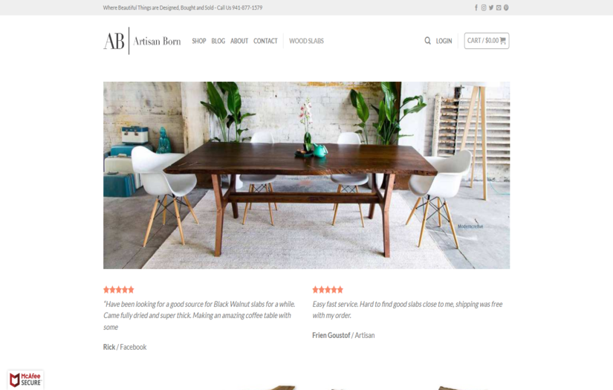This screenshot has height=390, width=613.
Task: Open the ABOUT menu item
Action: click(239, 41)
